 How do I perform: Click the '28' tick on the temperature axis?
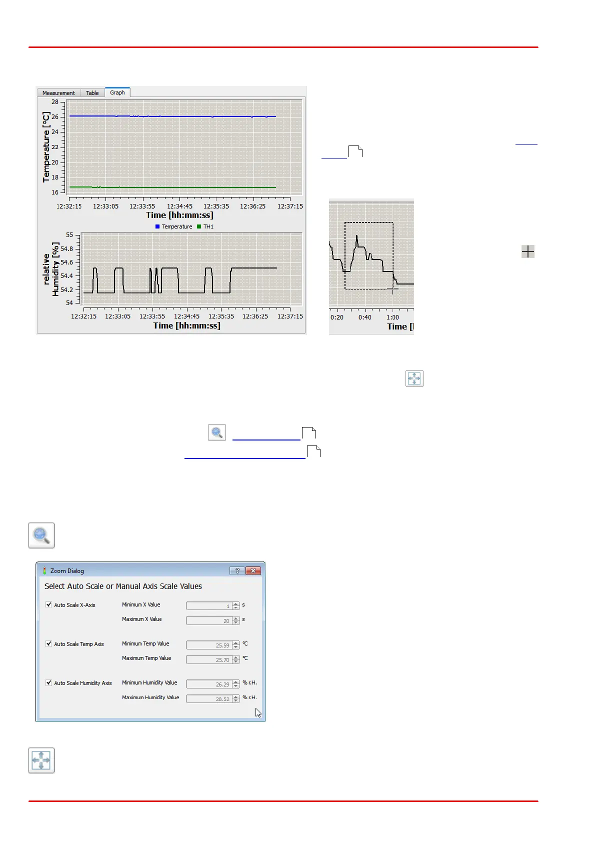[55, 102]
